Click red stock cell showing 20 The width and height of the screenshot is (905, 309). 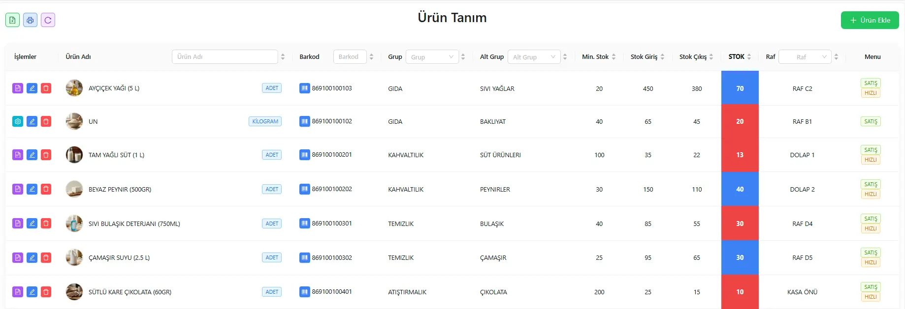(x=740, y=121)
